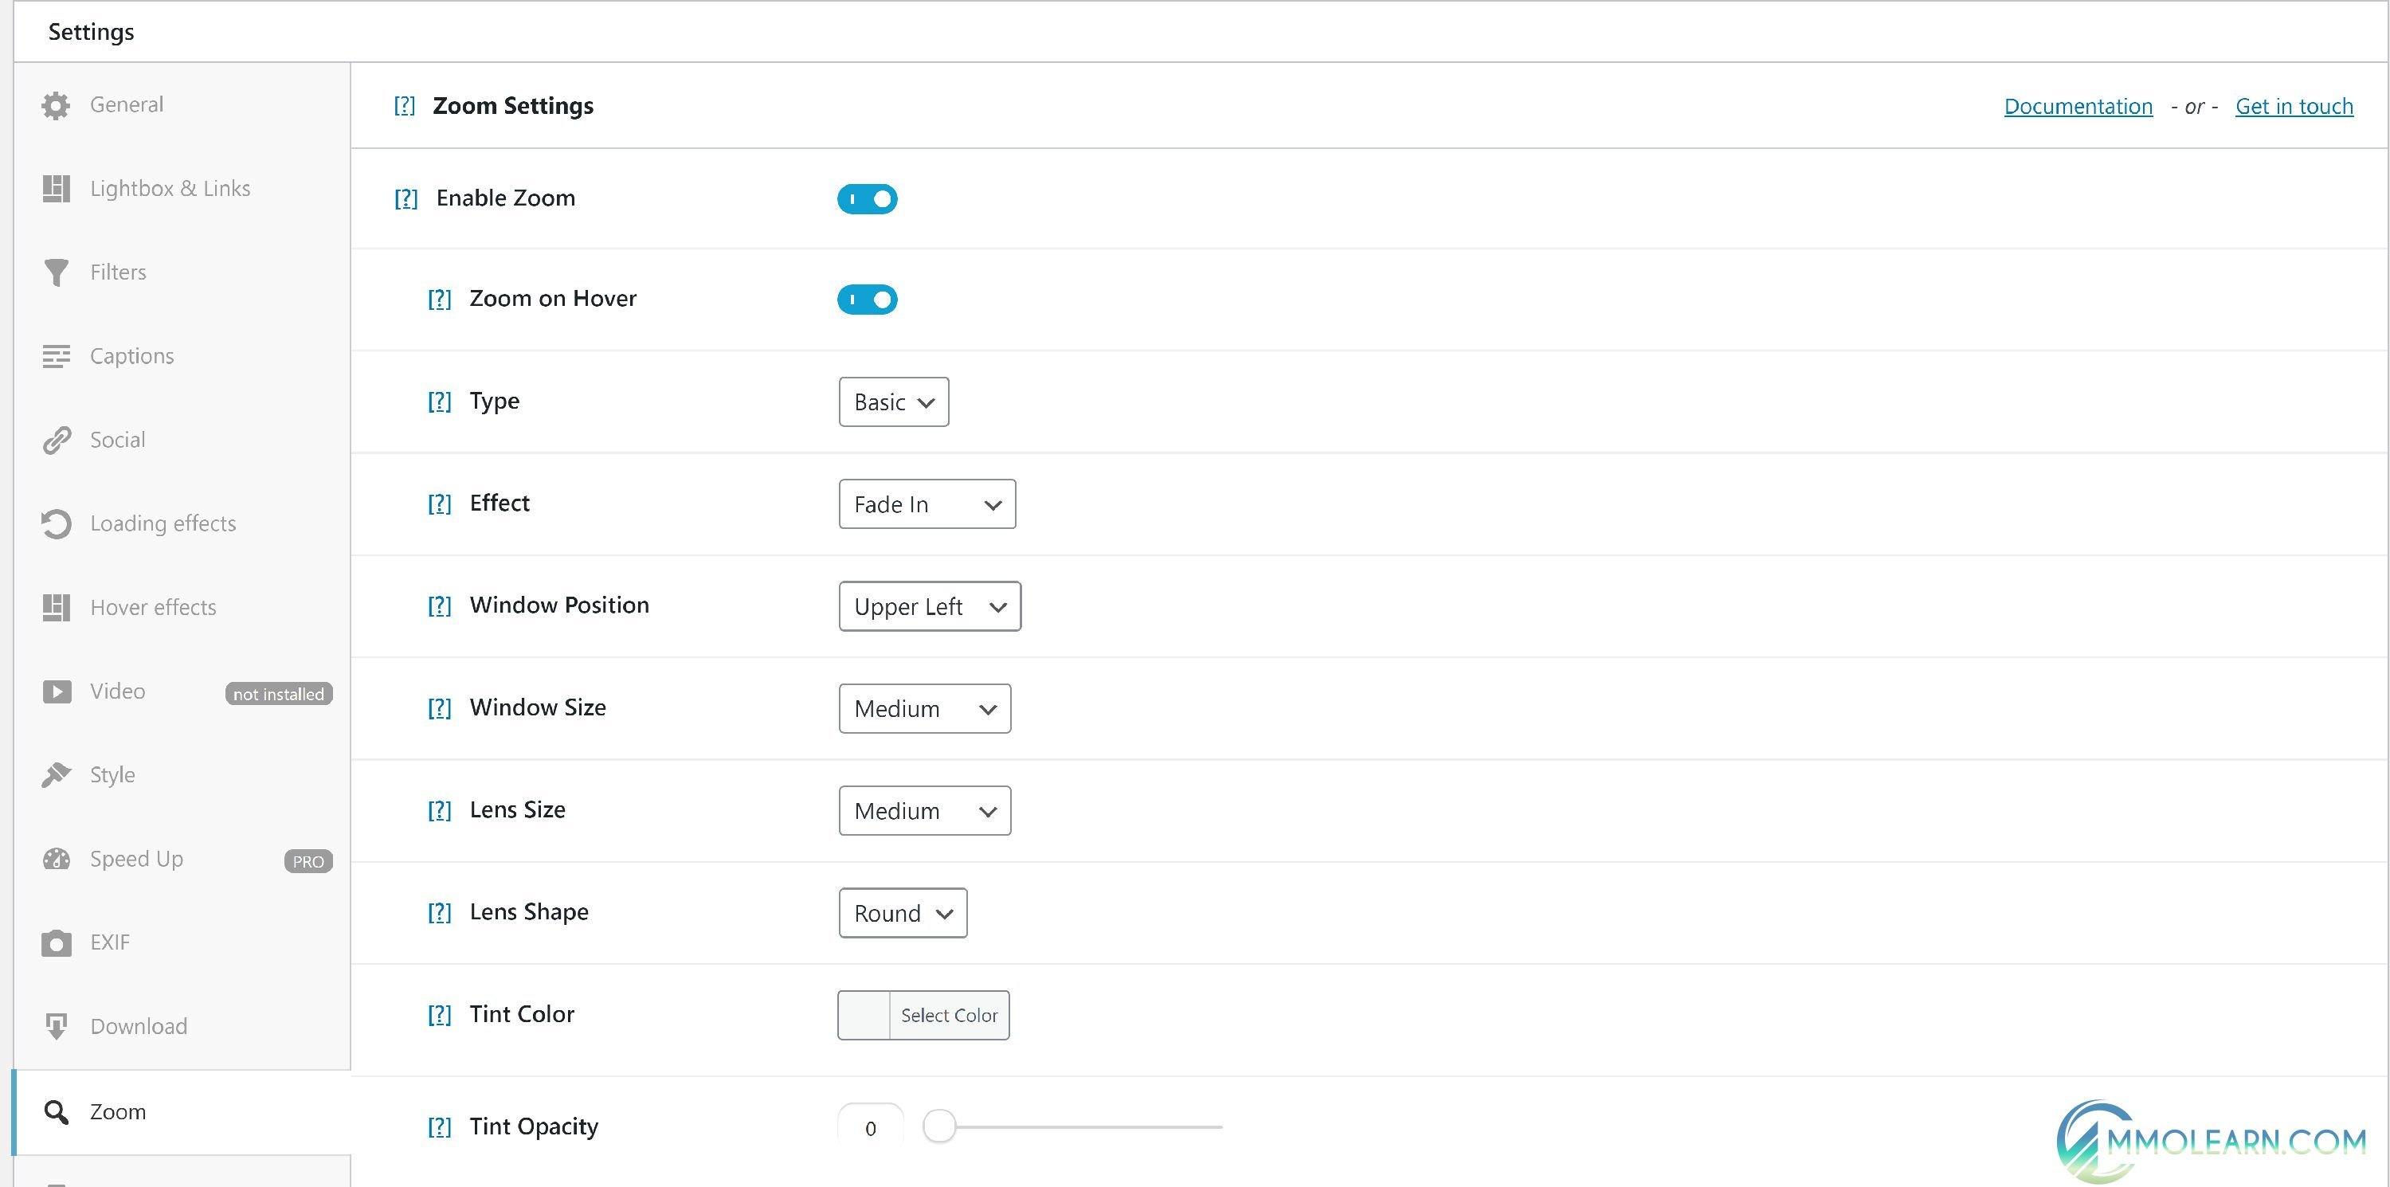Open help tooltip for Tint Opacity
This screenshot has width=2390, height=1187.
click(439, 1126)
